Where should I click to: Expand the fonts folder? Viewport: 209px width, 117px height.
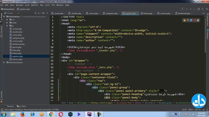(7, 23)
